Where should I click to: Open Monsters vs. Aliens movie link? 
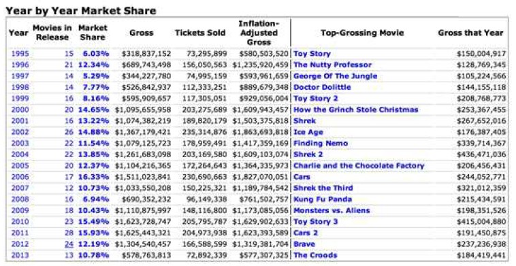(332, 210)
